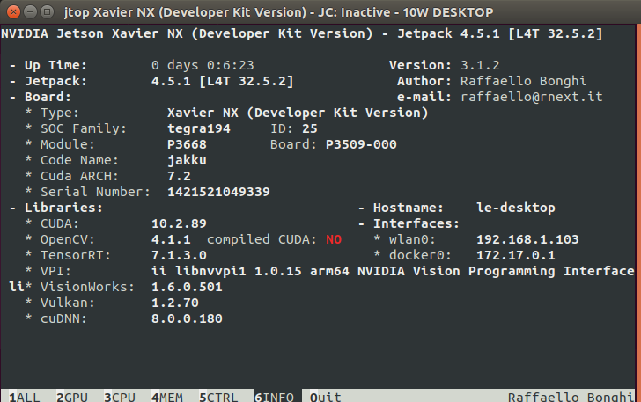
Task: Select TensorRT version 7.1.3.0
Action: coord(179,255)
